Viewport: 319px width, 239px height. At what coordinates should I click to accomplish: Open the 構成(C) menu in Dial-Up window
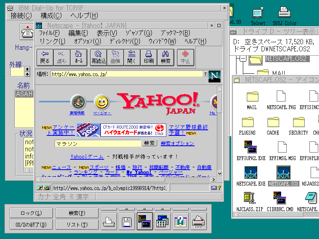click(51, 16)
